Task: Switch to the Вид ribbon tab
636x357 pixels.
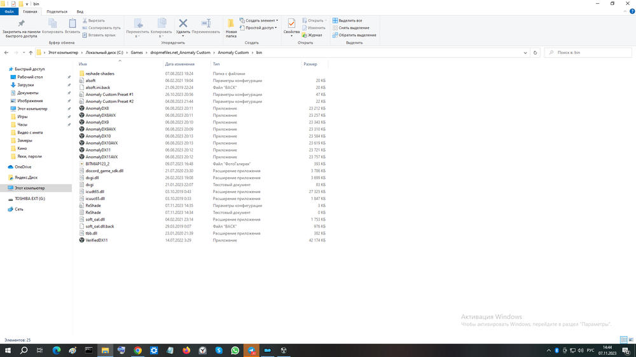Action: pos(80,11)
